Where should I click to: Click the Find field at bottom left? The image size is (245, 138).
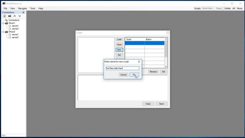point(13,135)
